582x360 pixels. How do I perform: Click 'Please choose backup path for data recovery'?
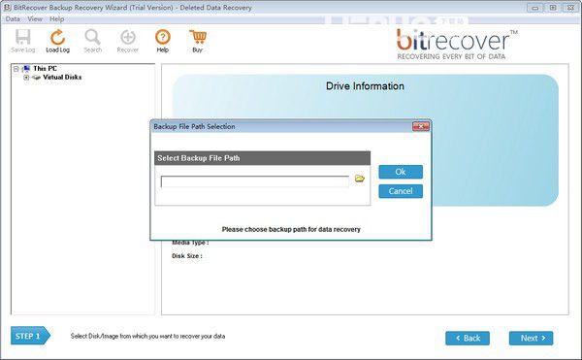coord(291,229)
